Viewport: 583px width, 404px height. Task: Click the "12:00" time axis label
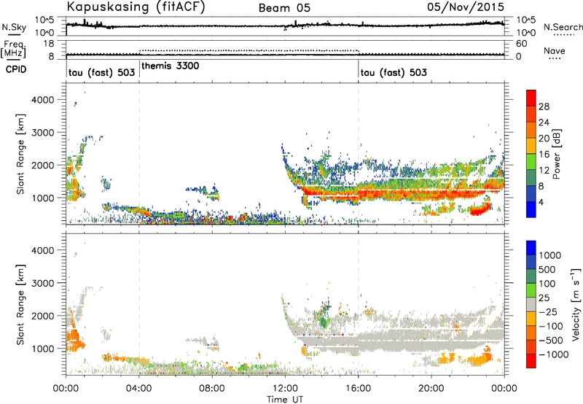click(285, 389)
